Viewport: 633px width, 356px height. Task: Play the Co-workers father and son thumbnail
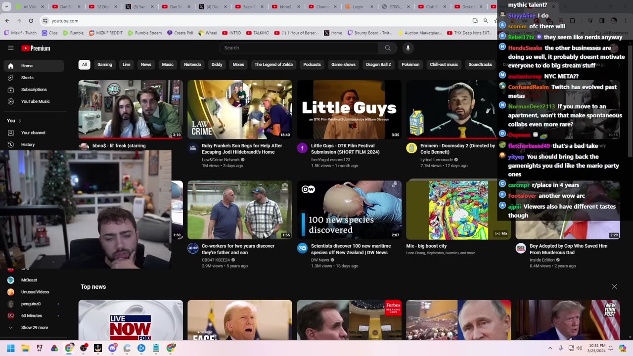240,210
